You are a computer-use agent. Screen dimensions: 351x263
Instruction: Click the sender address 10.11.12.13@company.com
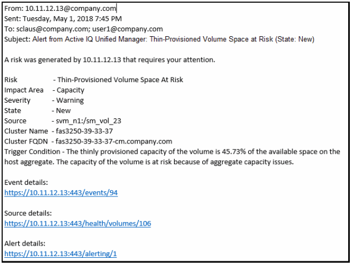coord(71,9)
